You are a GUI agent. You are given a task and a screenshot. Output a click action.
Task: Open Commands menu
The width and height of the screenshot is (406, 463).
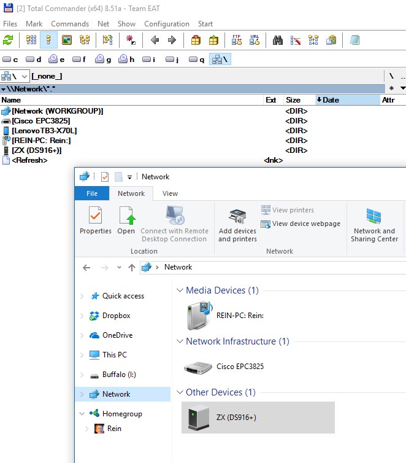coord(70,23)
